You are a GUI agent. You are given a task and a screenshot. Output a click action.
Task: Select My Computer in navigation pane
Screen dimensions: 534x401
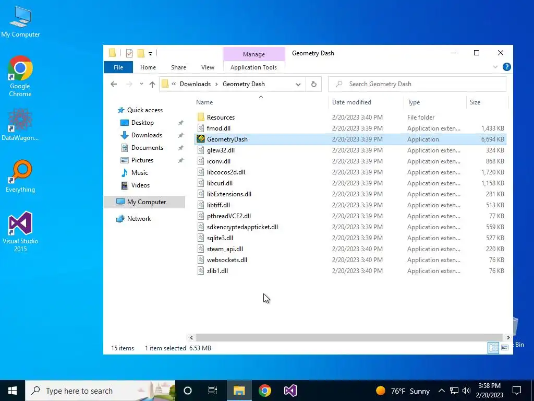pos(144,202)
